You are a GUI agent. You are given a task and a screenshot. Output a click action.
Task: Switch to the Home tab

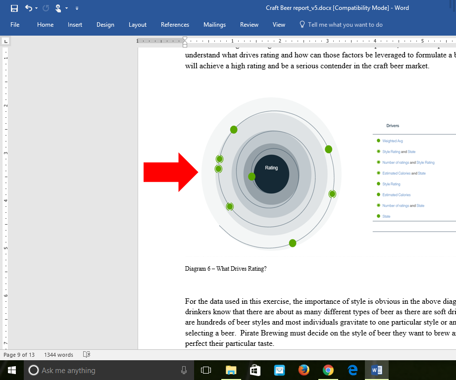click(45, 24)
